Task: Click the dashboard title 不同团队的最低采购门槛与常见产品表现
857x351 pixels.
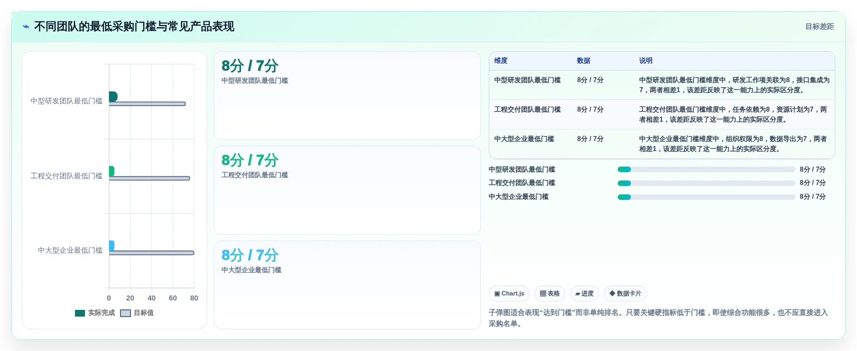Action: 134,27
